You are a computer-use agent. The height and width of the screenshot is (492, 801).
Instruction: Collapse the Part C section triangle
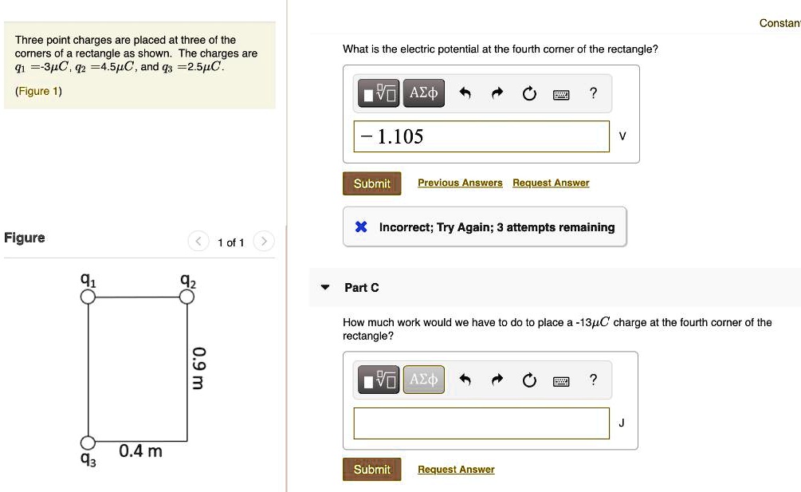325,287
